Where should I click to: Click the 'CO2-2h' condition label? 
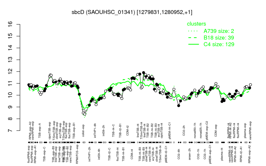(x=184, y=131)
